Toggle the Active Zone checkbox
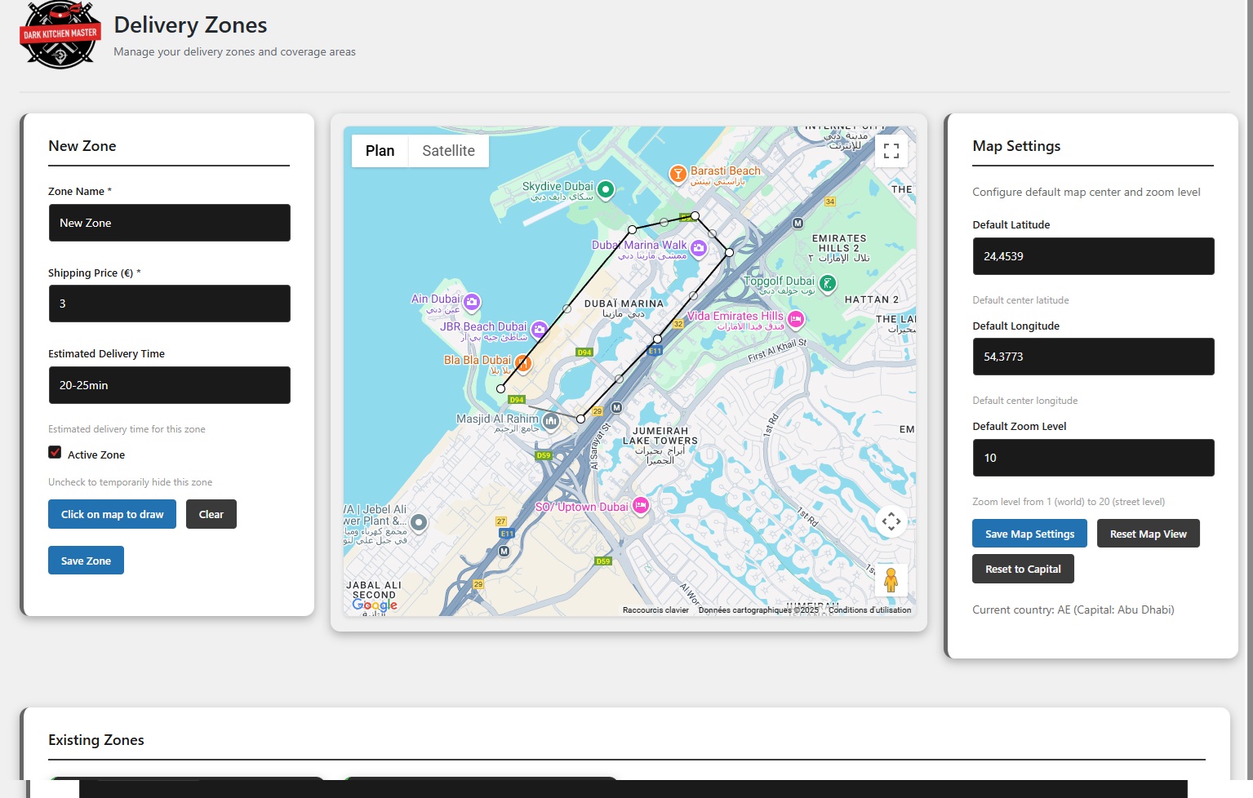 click(x=55, y=452)
